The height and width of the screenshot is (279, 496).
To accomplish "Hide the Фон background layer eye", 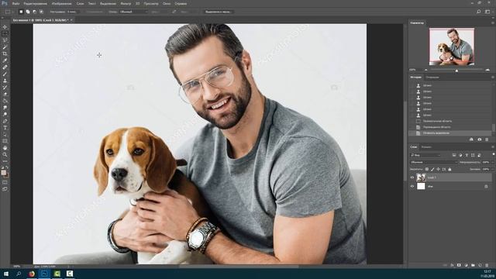I will point(412,186).
